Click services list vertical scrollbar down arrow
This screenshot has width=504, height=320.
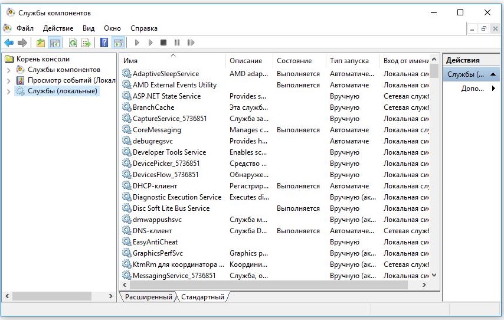pyautogui.click(x=434, y=275)
